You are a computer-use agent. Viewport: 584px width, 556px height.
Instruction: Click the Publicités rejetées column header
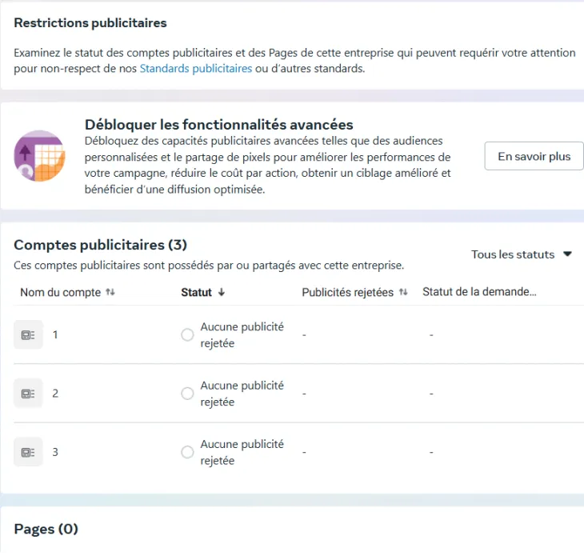(347, 293)
